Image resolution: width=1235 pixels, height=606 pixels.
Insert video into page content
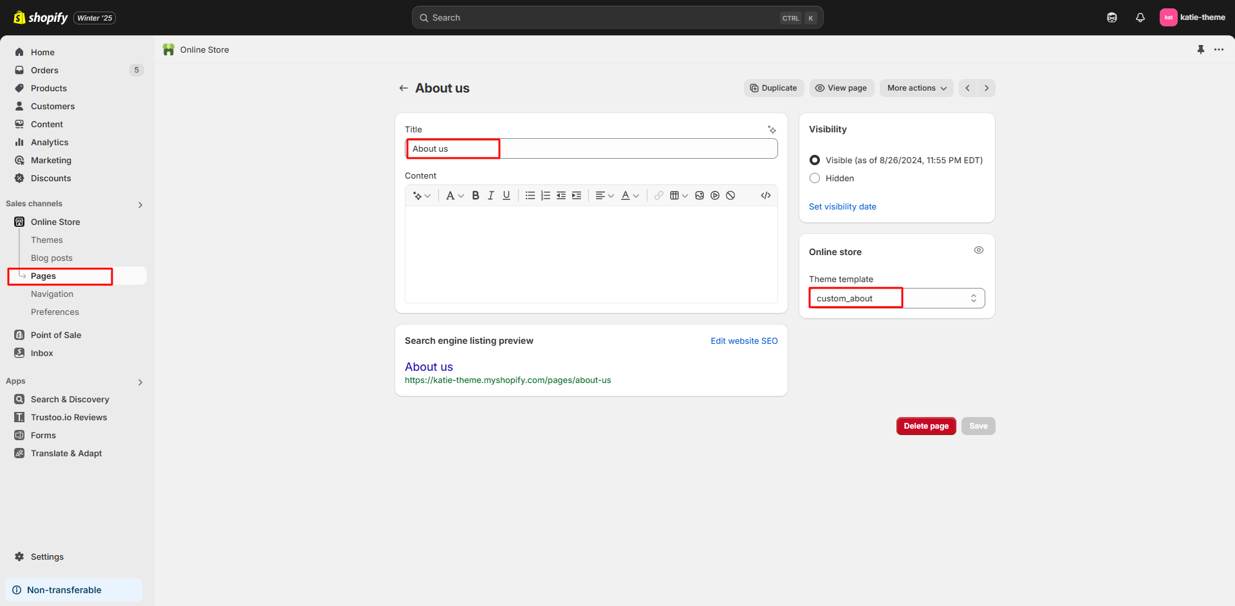click(715, 195)
